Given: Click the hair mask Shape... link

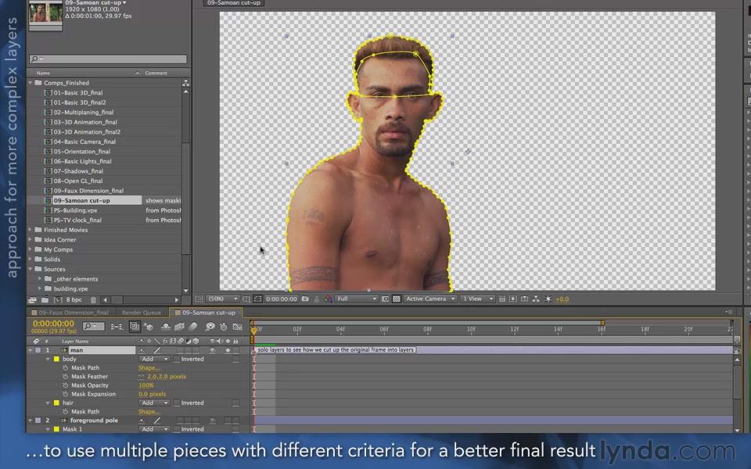Looking at the screenshot, I should [x=149, y=412].
